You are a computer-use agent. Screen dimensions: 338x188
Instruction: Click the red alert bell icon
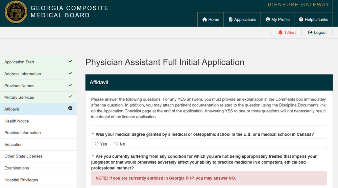click(x=280, y=32)
